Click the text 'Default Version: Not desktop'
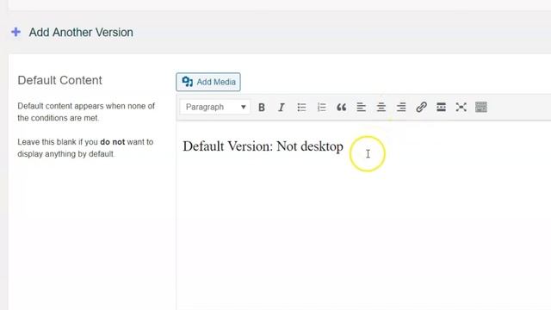The width and height of the screenshot is (551, 310). (263, 146)
